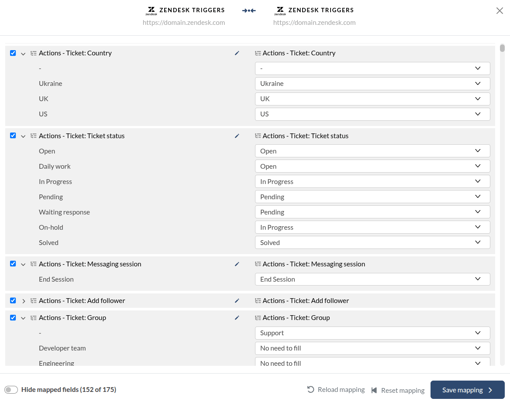Image resolution: width=510 pixels, height=405 pixels.
Task: Click the list icon beside target Actions - Ticket: Messaging session
Action: [258, 264]
